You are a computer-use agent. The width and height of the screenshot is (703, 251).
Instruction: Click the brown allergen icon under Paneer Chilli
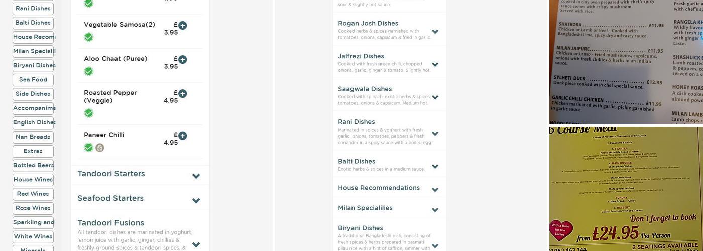click(x=100, y=148)
